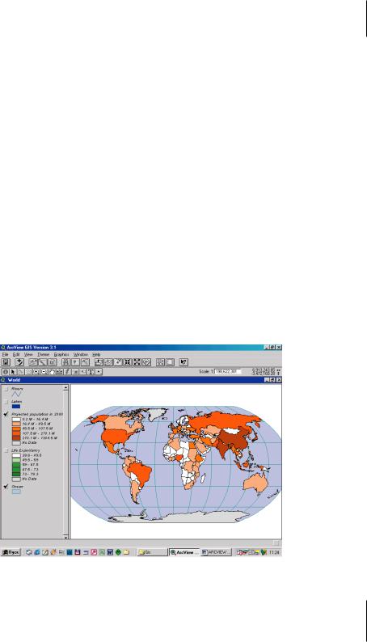
Task: Click the Find (binoculars) button
Action: click(x=65, y=362)
